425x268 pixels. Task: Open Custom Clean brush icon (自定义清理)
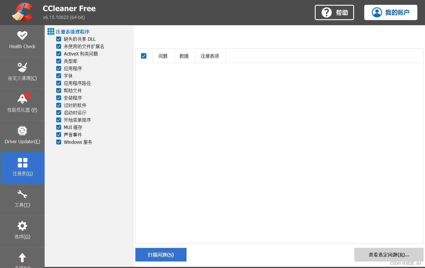tap(22, 67)
